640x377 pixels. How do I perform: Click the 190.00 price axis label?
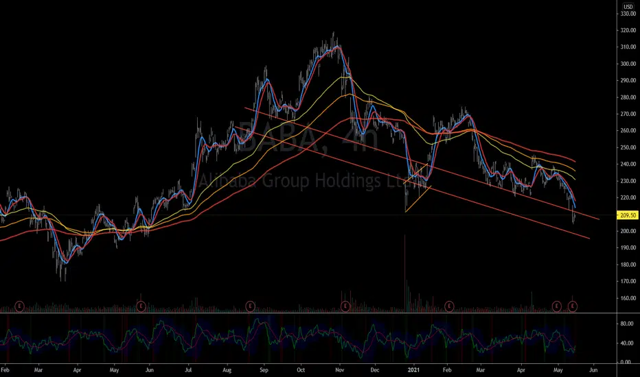(628, 248)
